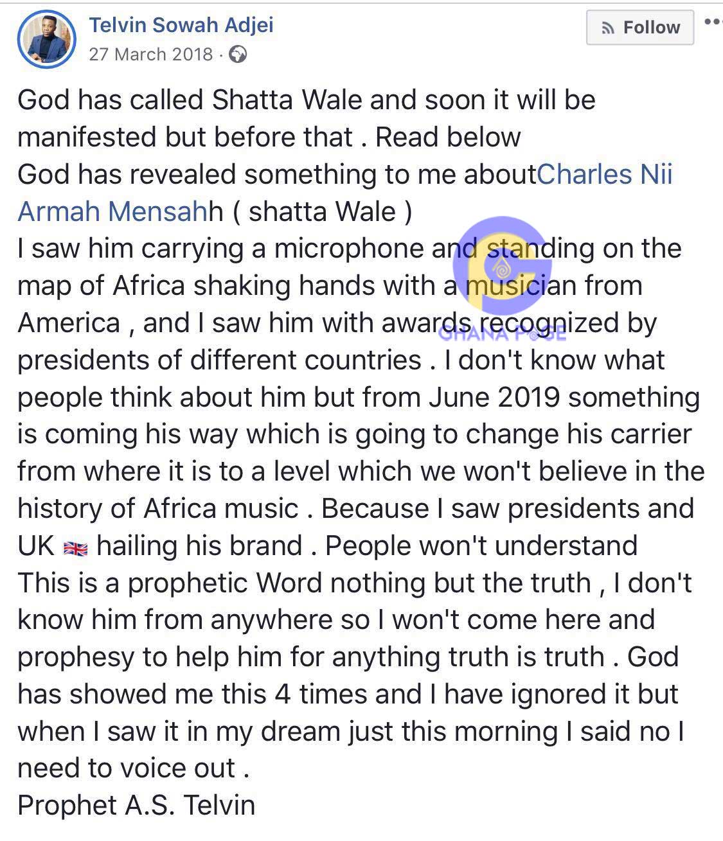Viewport: 723px width, 841px height.
Task: Open tagged profile link Charles Nii
Action: (605, 174)
